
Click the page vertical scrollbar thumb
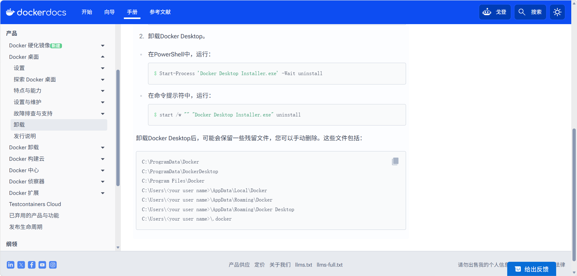[574, 195]
